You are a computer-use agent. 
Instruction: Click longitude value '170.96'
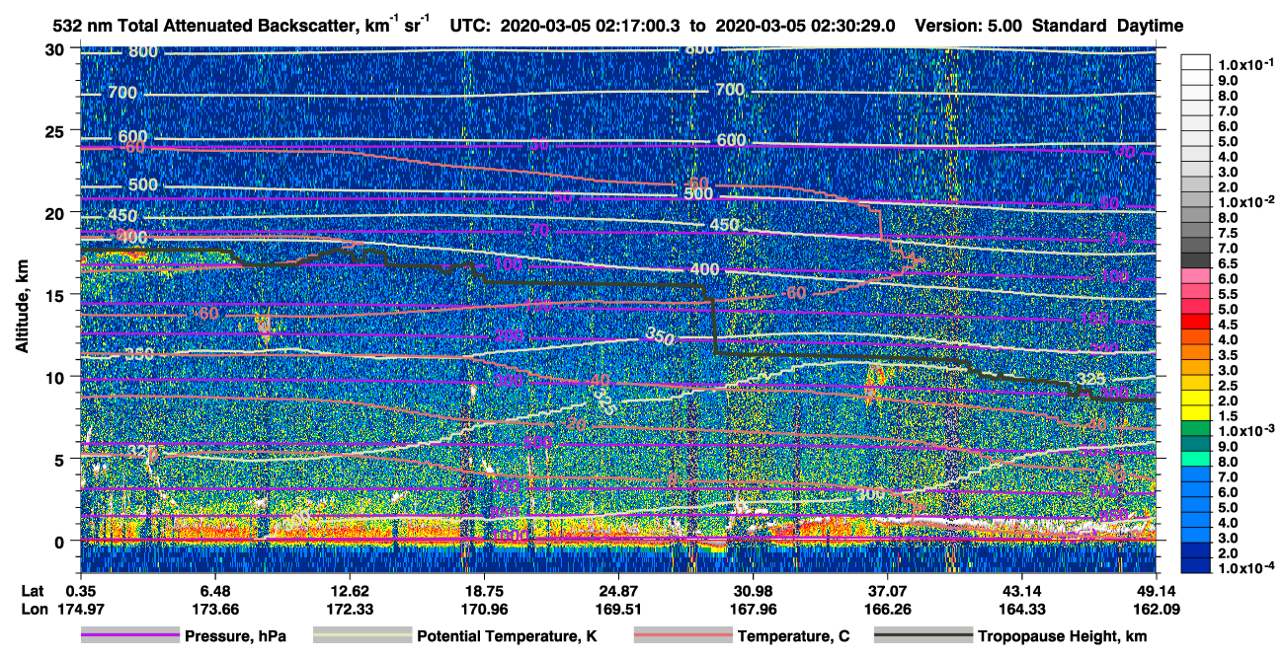[x=484, y=609]
